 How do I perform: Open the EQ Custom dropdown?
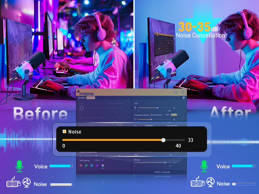pyautogui.click(x=149, y=126)
